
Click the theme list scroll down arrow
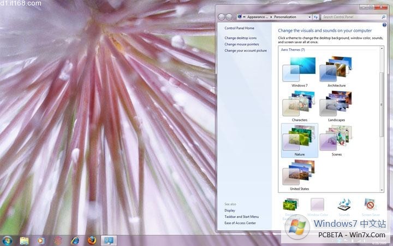(382, 190)
